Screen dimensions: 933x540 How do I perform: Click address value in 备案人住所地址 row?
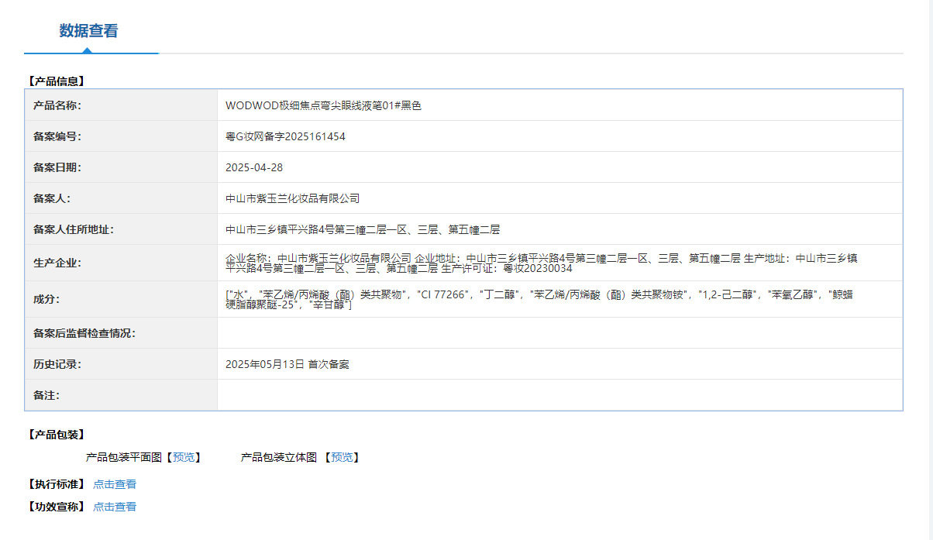click(363, 229)
